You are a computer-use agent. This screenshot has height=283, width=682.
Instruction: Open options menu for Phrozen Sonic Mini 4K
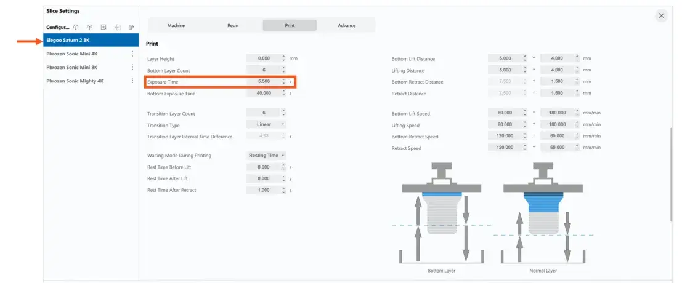(x=132, y=54)
